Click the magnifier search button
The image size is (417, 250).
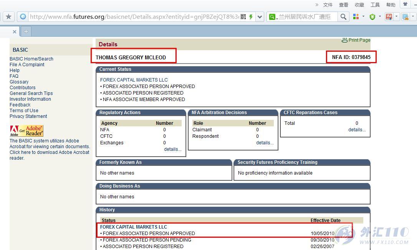point(343,17)
